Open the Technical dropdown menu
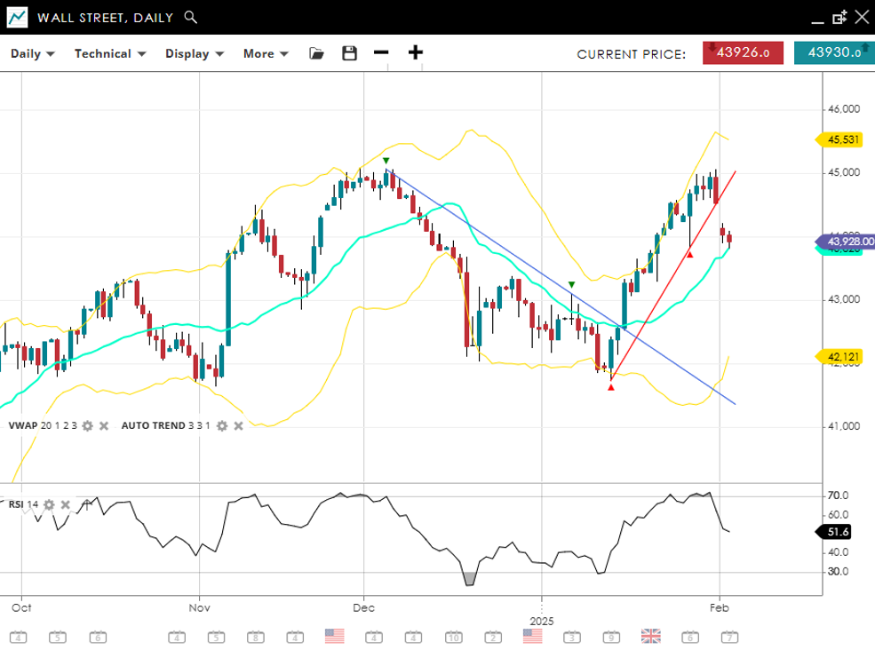The image size is (875, 650). tap(109, 53)
